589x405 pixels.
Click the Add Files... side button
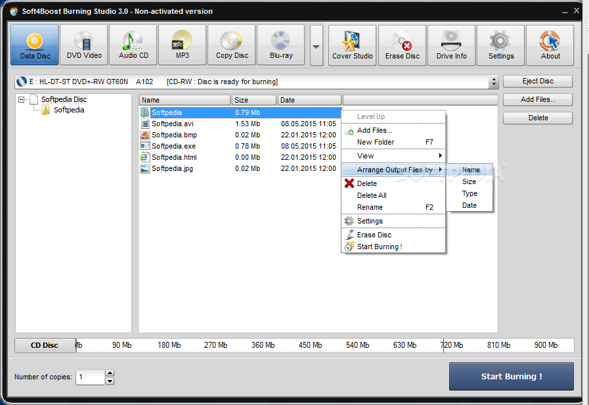pyautogui.click(x=538, y=100)
